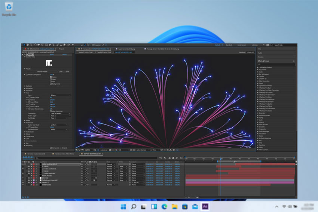This screenshot has height=212, width=318.
Task: Select the Hand tool
Action: point(28,45)
